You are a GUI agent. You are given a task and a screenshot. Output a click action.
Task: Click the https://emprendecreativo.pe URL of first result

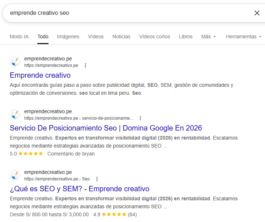(51, 65)
